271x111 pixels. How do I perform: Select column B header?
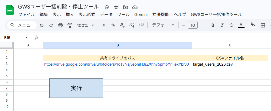pos(117,45)
